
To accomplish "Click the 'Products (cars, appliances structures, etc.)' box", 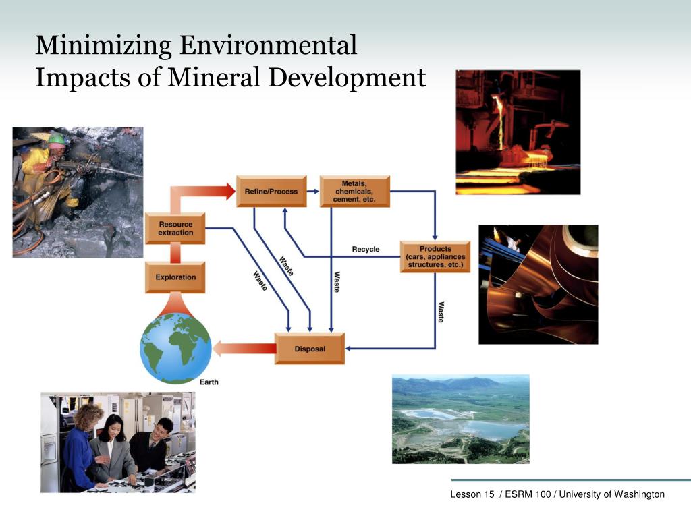I will pos(435,257).
